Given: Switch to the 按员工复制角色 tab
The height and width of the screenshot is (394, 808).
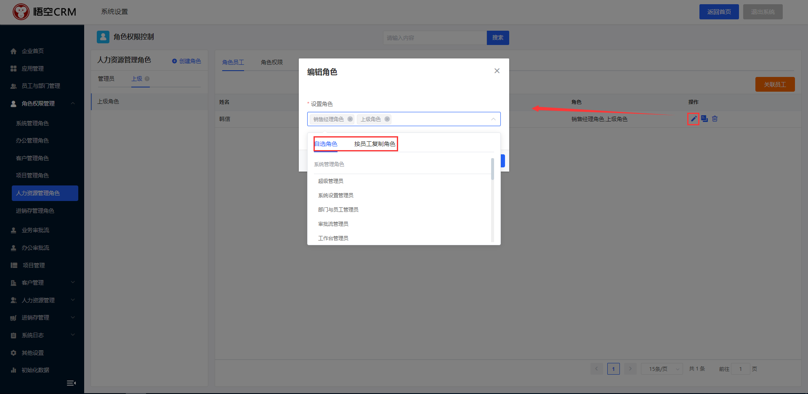Looking at the screenshot, I should click(375, 144).
